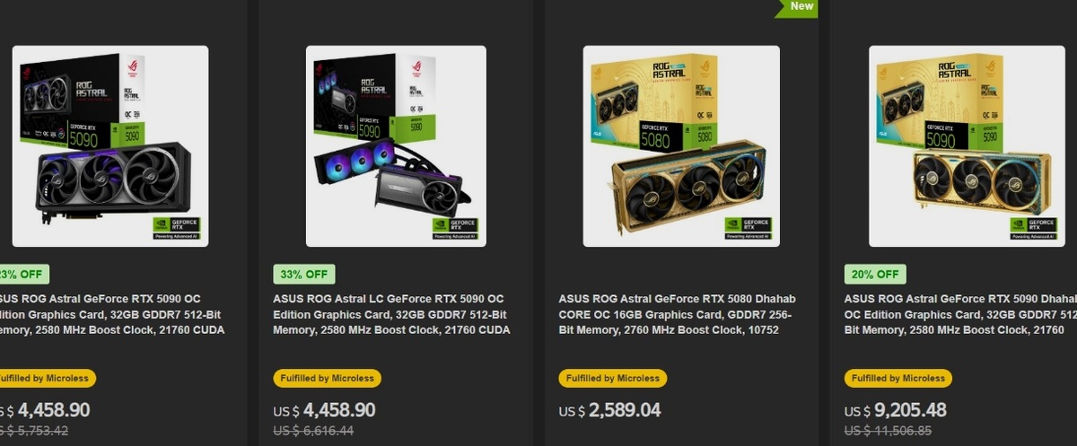Open the gold RTX 5080 Dhahab product image
1077x446 pixels.
click(x=681, y=146)
